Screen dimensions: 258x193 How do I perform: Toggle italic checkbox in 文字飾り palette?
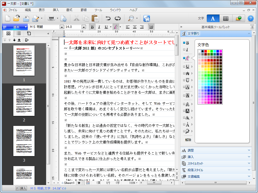(x=184, y=50)
